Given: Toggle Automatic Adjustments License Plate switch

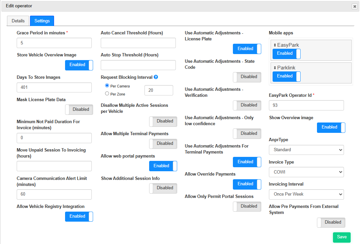Looking at the screenshot, I should pyautogui.click(x=247, y=49).
